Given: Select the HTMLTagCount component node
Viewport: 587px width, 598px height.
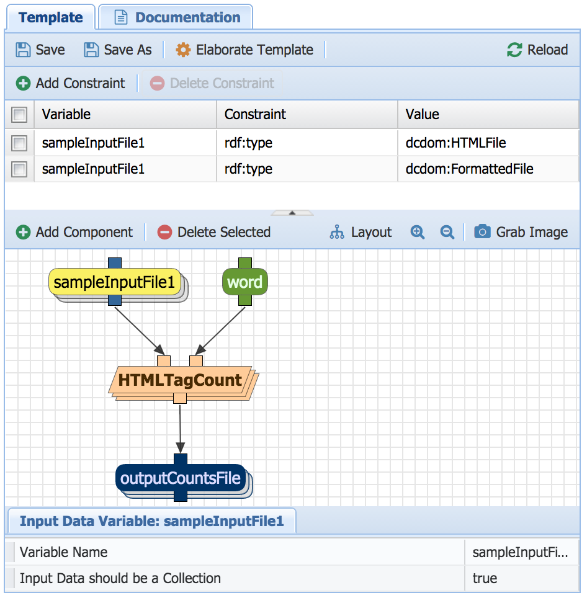Looking at the screenshot, I should point(180,380).
